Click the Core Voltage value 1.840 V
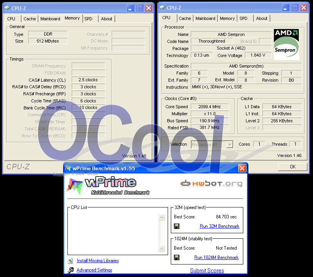Viewport: 313px width, 277px height. pos(258,55)
